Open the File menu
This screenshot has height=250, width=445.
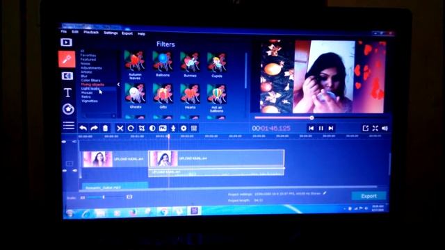pyautogui.click(x=64, y=32)
